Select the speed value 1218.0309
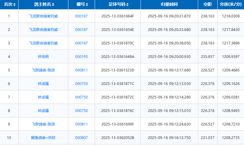 pos(231,16)
